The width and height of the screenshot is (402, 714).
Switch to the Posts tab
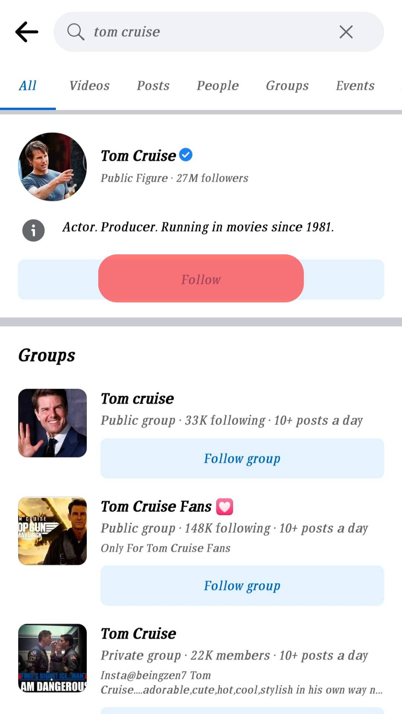[153, 86]
